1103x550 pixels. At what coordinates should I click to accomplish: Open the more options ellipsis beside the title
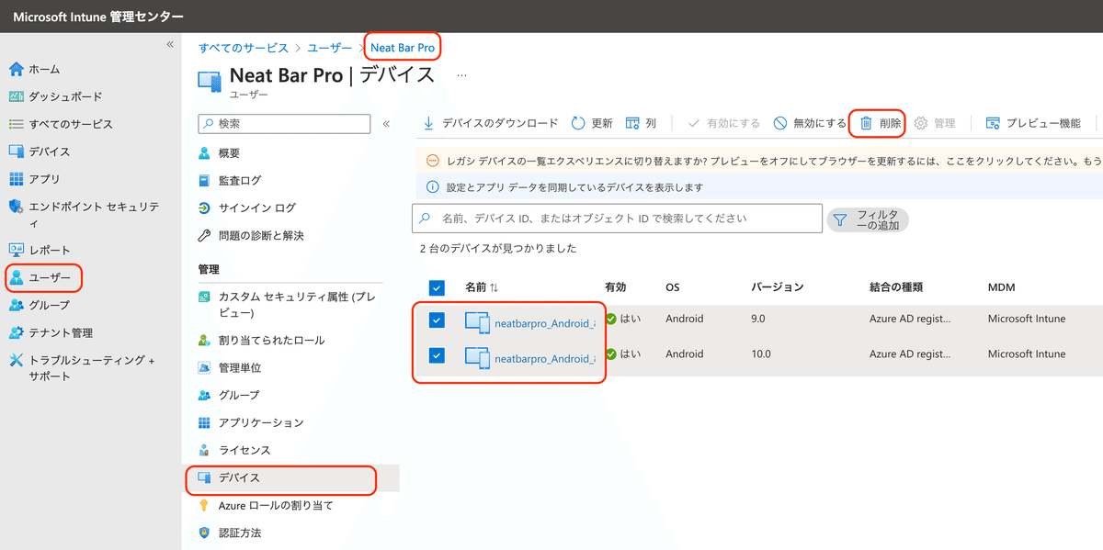point(462,74)
